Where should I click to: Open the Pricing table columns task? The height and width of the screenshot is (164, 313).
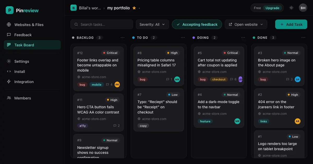pos(159,66)
